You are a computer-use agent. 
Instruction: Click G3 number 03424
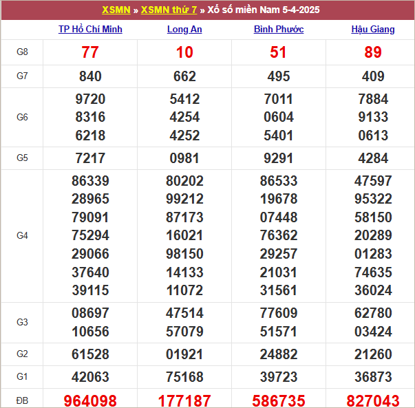coord(373,332)
